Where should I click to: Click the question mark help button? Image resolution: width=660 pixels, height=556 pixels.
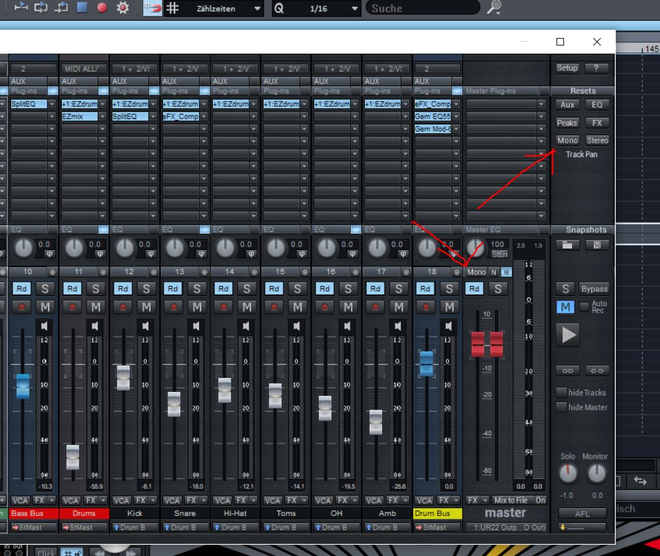coord(596,68)
